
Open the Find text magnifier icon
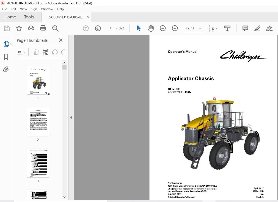click(x=55, y=28)
